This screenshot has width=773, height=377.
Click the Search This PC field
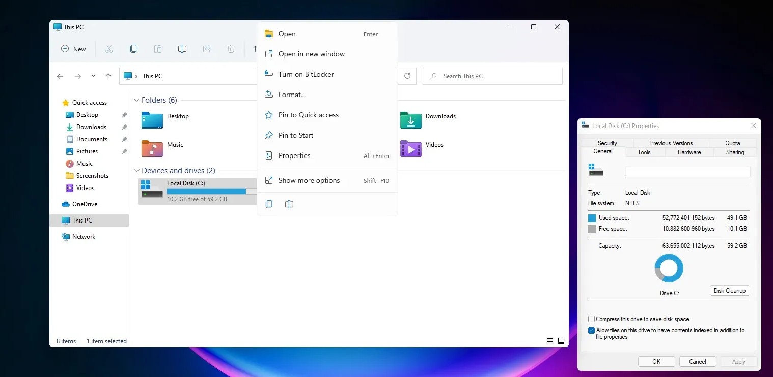click(x=492, y=76)
